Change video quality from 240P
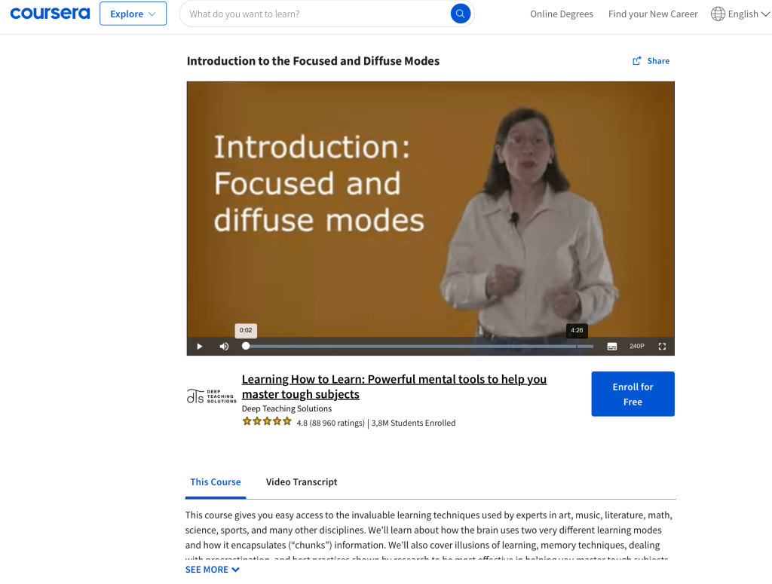Viewport: 772px width, 584px height. 636,347
